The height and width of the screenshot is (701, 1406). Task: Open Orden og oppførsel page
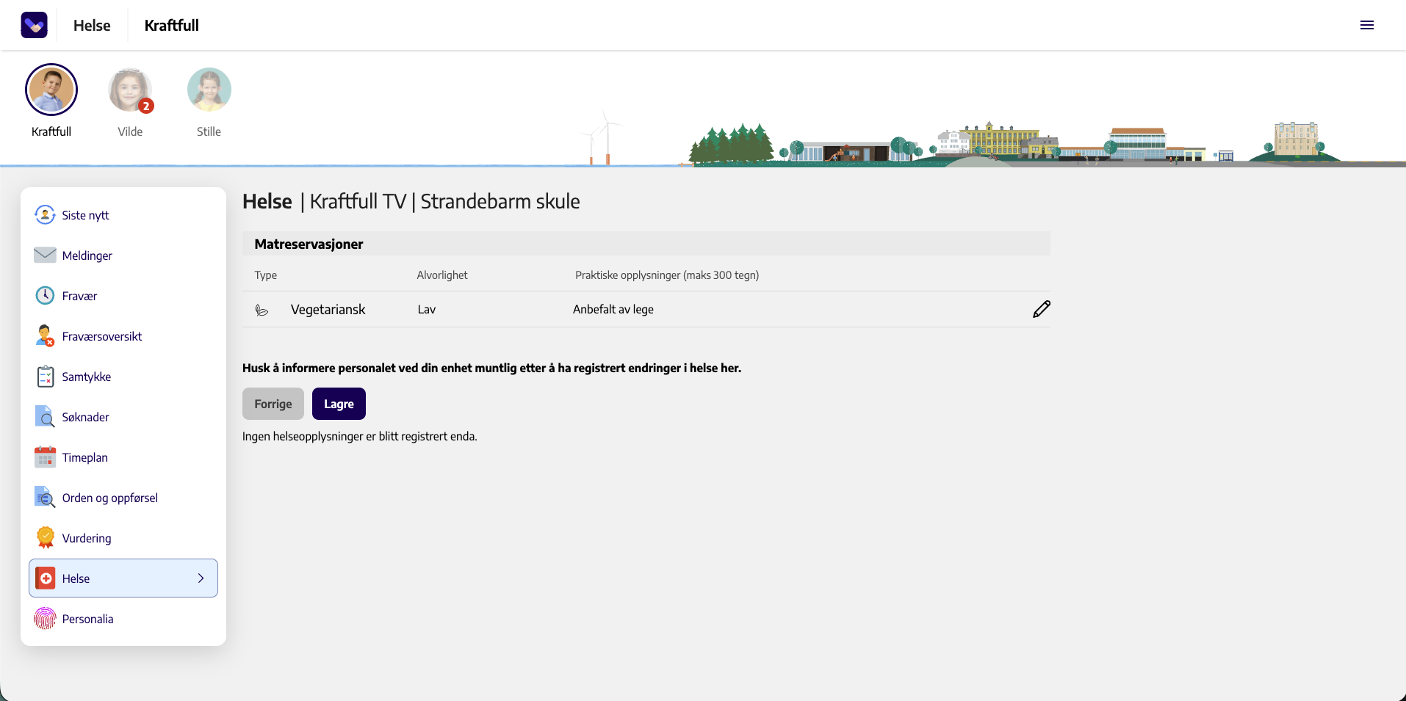[123, 498]
